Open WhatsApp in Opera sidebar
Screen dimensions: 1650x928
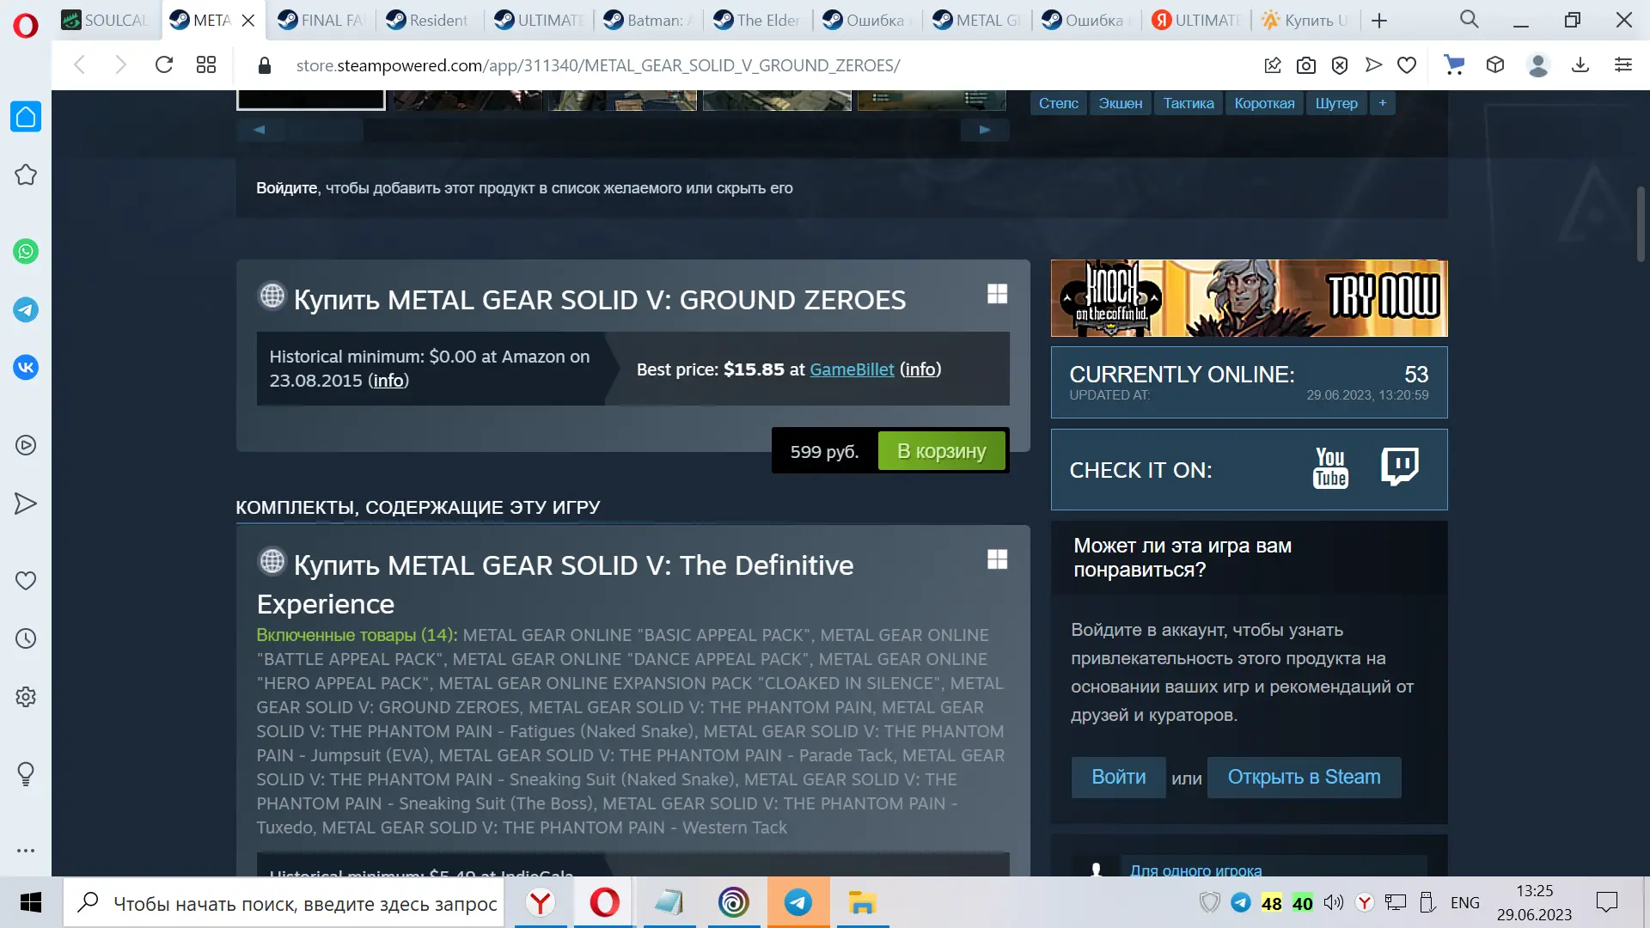(x=26, y=252)
